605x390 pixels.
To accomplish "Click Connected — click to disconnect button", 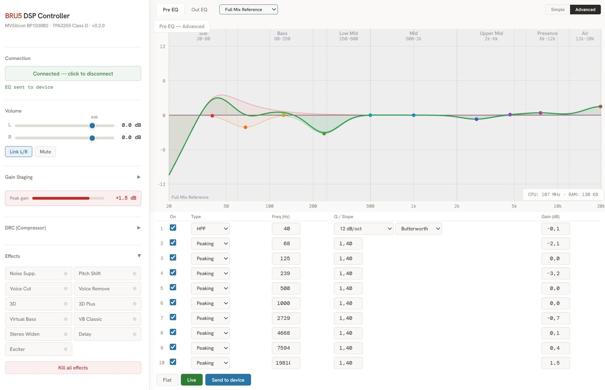I will [x=73, y=74].
